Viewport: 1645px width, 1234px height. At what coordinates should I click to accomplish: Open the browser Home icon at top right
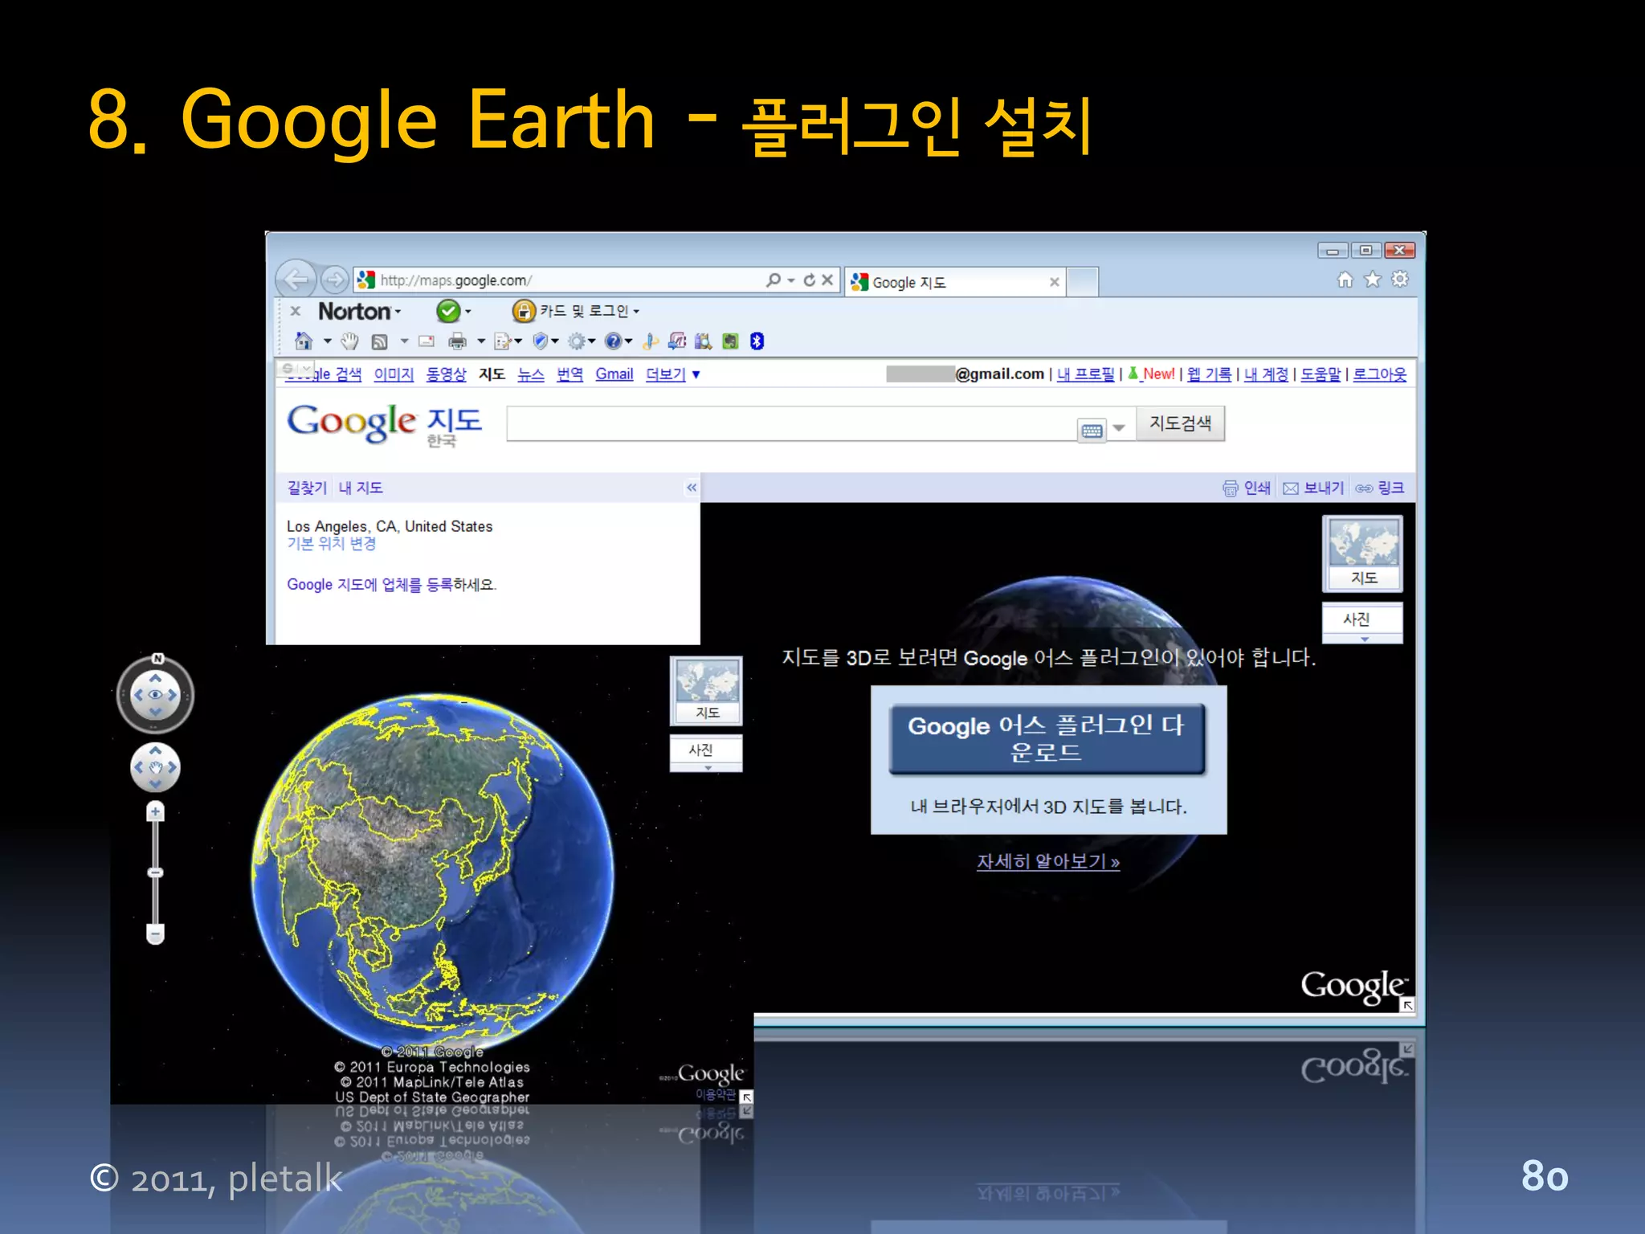coord(1345,279)
